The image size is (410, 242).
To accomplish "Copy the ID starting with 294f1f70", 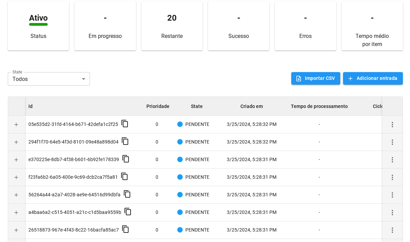I will (x=125, y=141).
